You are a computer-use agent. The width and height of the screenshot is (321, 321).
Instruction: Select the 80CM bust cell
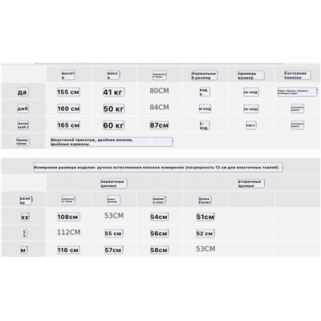point(159,91)
